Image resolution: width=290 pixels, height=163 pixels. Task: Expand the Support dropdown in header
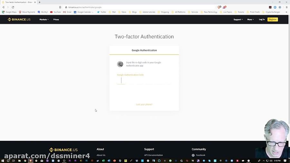tap(238, 19)
